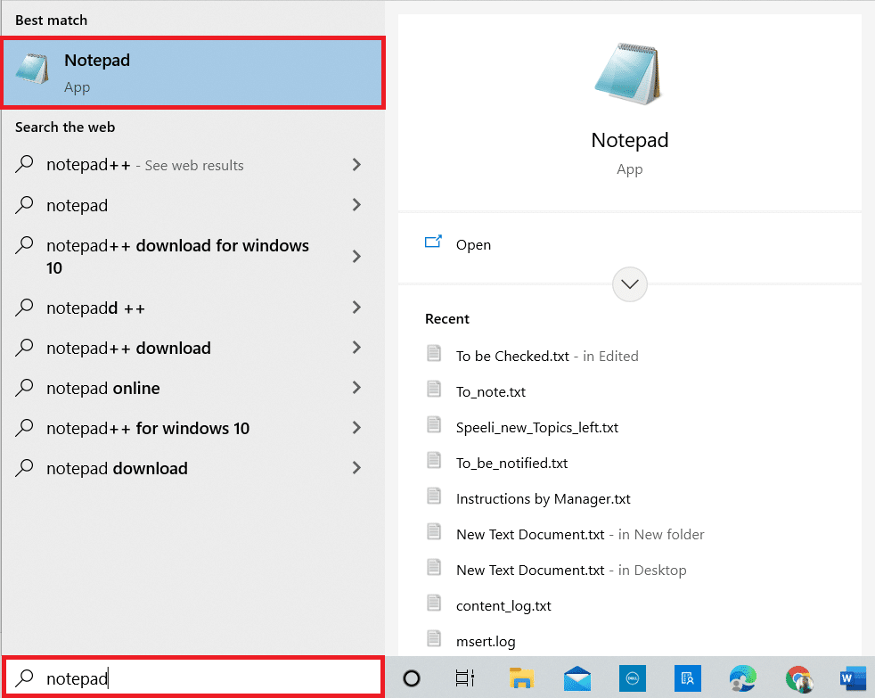
Task: Expand arrow for 'notepad download' suggestion
Action: coord(356,468)
